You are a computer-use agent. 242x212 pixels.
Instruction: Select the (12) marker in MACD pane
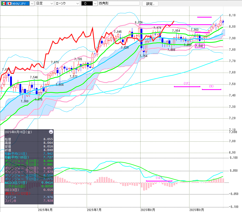[159, 178]
